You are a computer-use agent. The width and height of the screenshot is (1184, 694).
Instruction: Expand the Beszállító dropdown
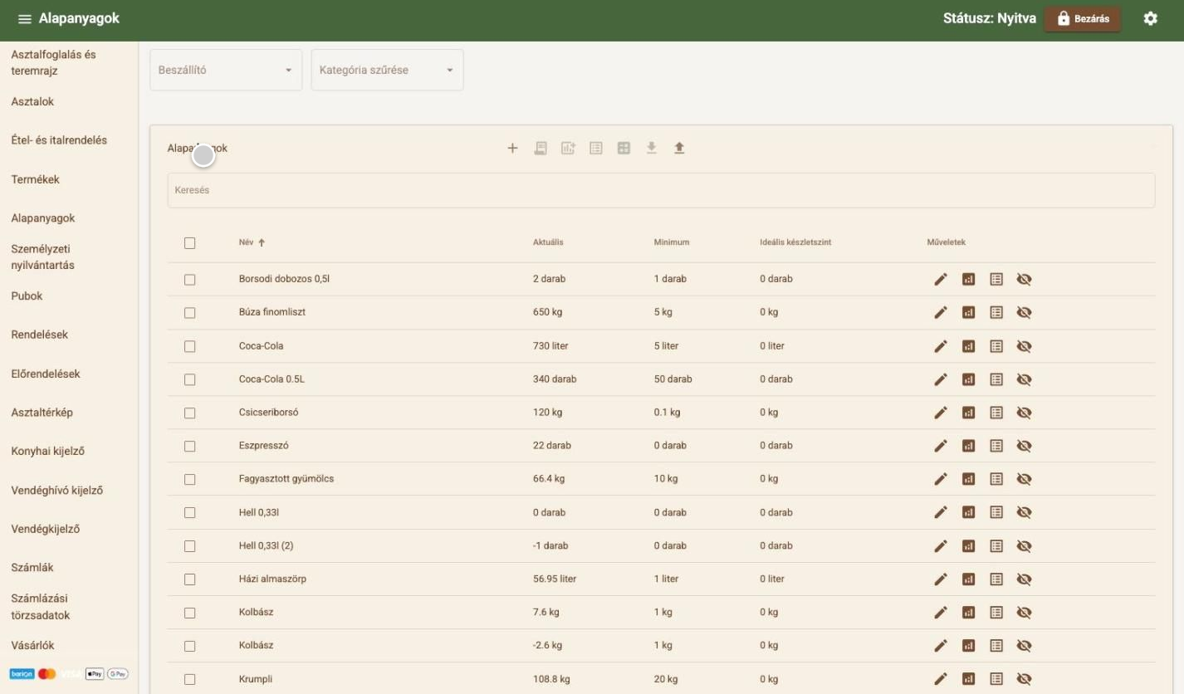pyautogui.click(x=226, y=71)
